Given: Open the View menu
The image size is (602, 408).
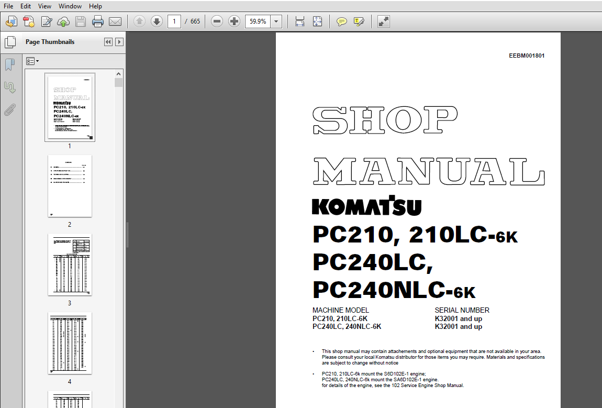Looking at the screenshot, I should click(x=44, y=6).
